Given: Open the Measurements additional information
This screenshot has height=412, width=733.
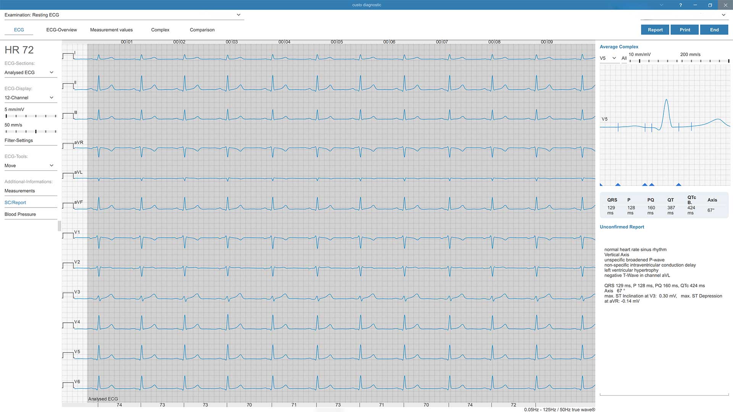Looking at the screenshot, I should (31, 191).
